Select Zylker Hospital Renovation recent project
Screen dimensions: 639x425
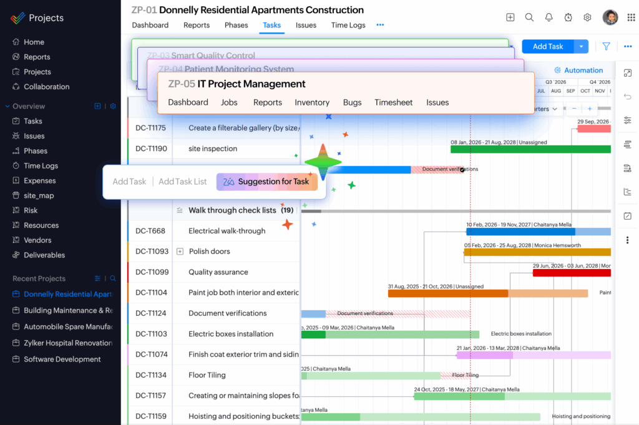[67, 343]
